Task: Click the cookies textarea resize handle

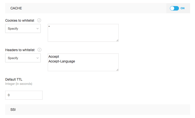Action: [x=117, y=40]
